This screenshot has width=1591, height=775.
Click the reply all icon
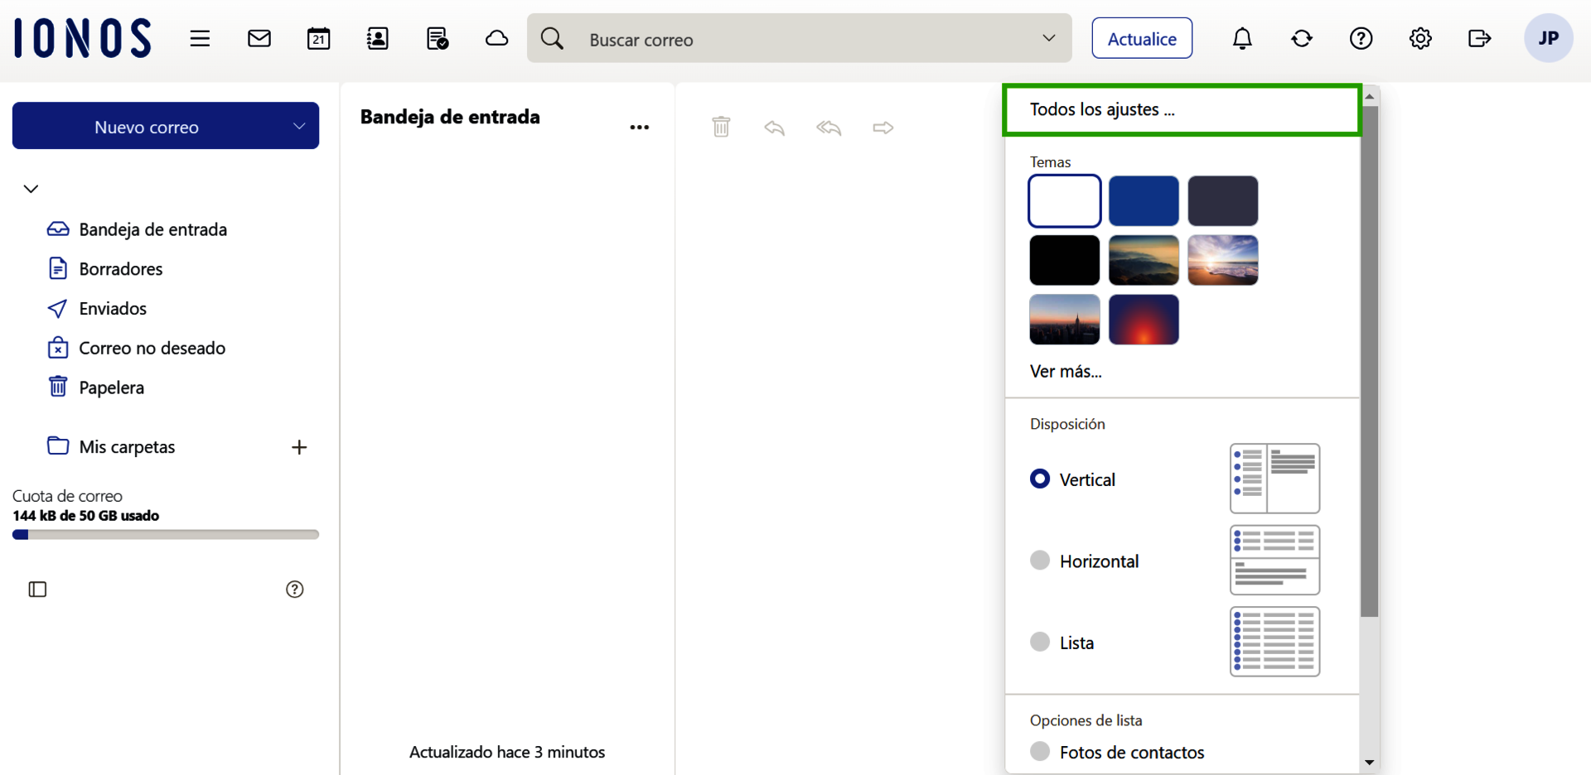point(829,128)
